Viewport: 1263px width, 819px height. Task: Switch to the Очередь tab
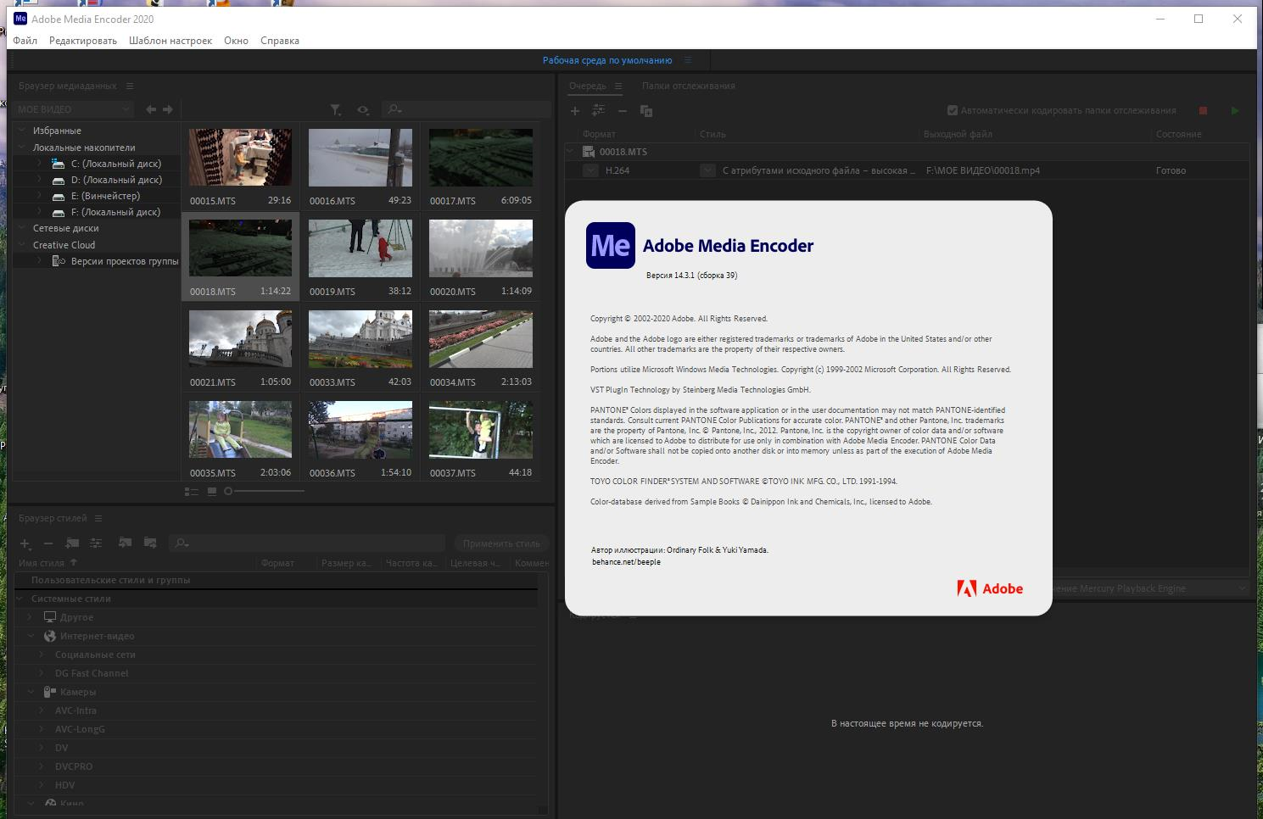[x=588, y=86]
